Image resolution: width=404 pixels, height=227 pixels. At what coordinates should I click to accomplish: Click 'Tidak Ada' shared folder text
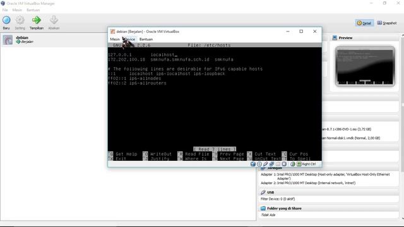268,215
